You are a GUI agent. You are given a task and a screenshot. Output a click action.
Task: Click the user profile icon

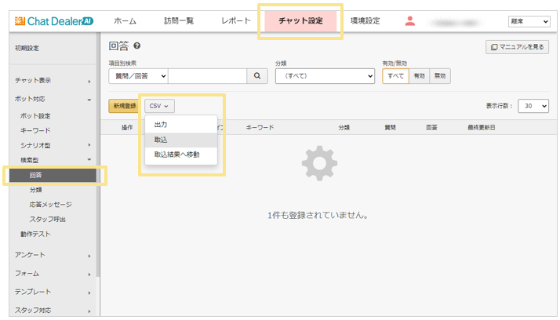click(409, 21)
